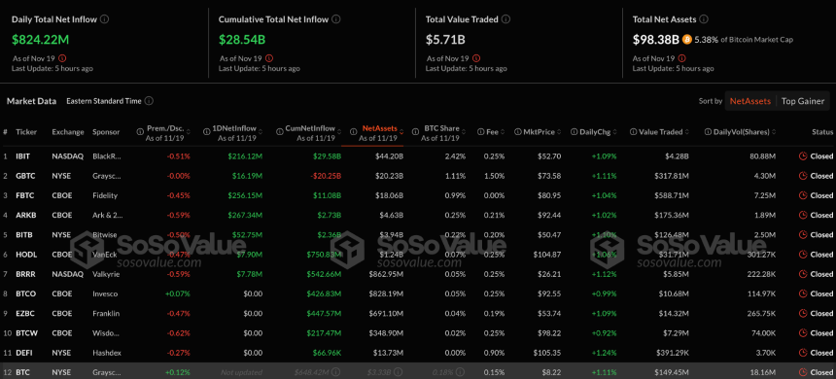Select Top Gainer sort option
836x379 pixels.
click(x=803, y=101)
